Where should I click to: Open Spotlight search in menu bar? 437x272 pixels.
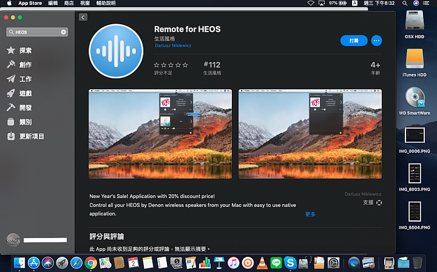405,3
